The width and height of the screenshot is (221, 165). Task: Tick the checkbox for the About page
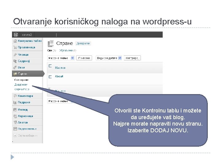(x=50, y=77)
